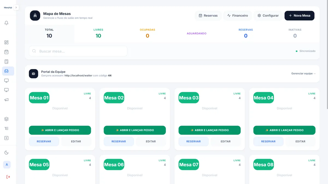
Task: Click the Mesa 08 badge
Action: 263,165
